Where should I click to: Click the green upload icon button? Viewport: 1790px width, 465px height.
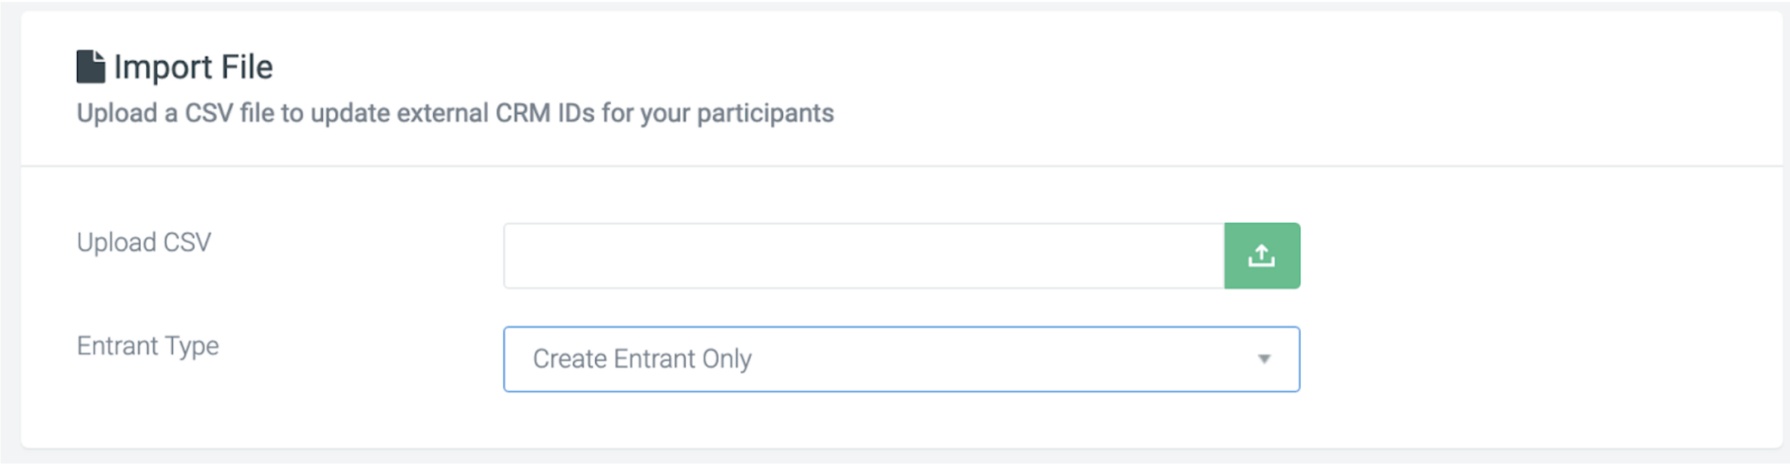click(x=1262, y=256)
